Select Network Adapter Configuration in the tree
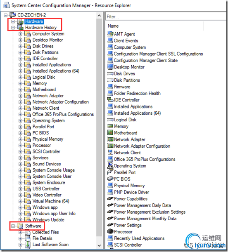 tap(60, 102)
